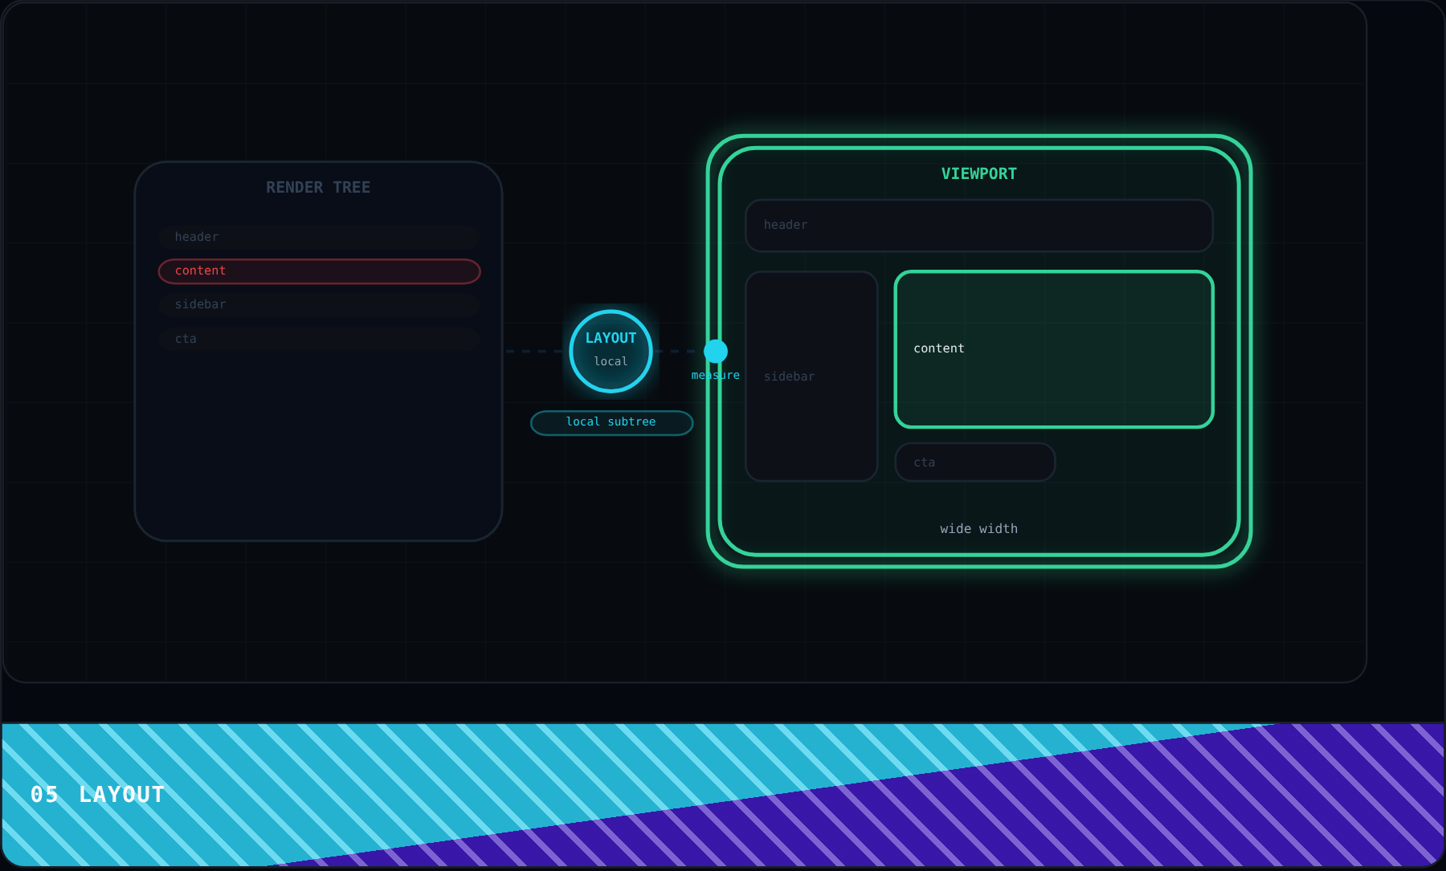Select the highlighted content row in Render Tree
Viewport: 1446px width, 871px height.
click(x=319, y=271)
